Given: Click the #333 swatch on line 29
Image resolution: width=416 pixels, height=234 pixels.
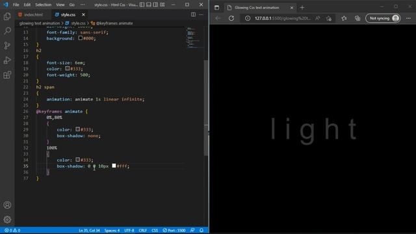Looking at the screenshot, I should click(77, 129).
